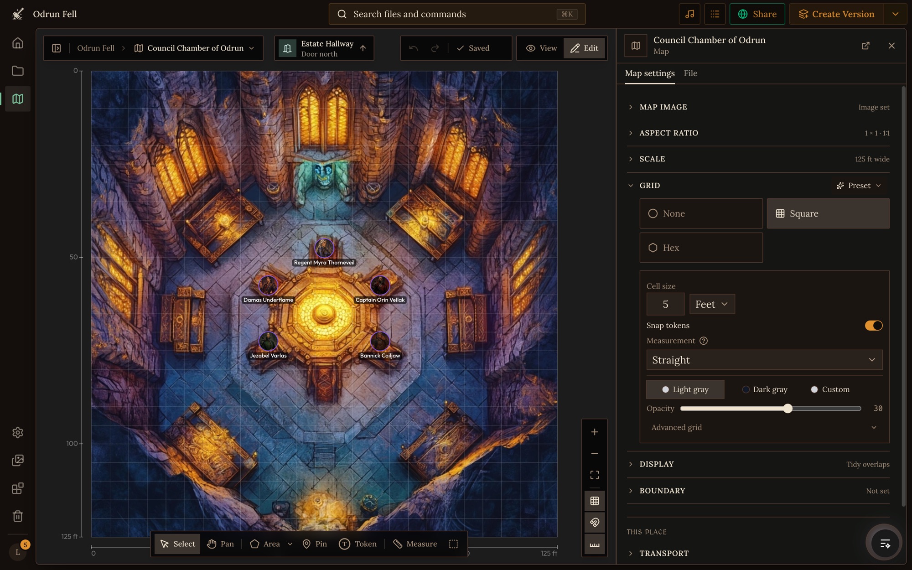This screenshot has width=912, height=570.
Task: Click the fit-to-screen icon on map controls
Action: [595, 475]
